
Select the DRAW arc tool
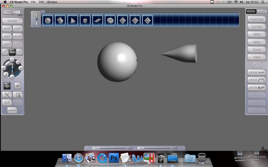[257, 80]
